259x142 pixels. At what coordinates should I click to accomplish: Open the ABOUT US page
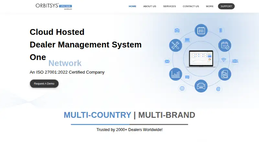[150, 6]
